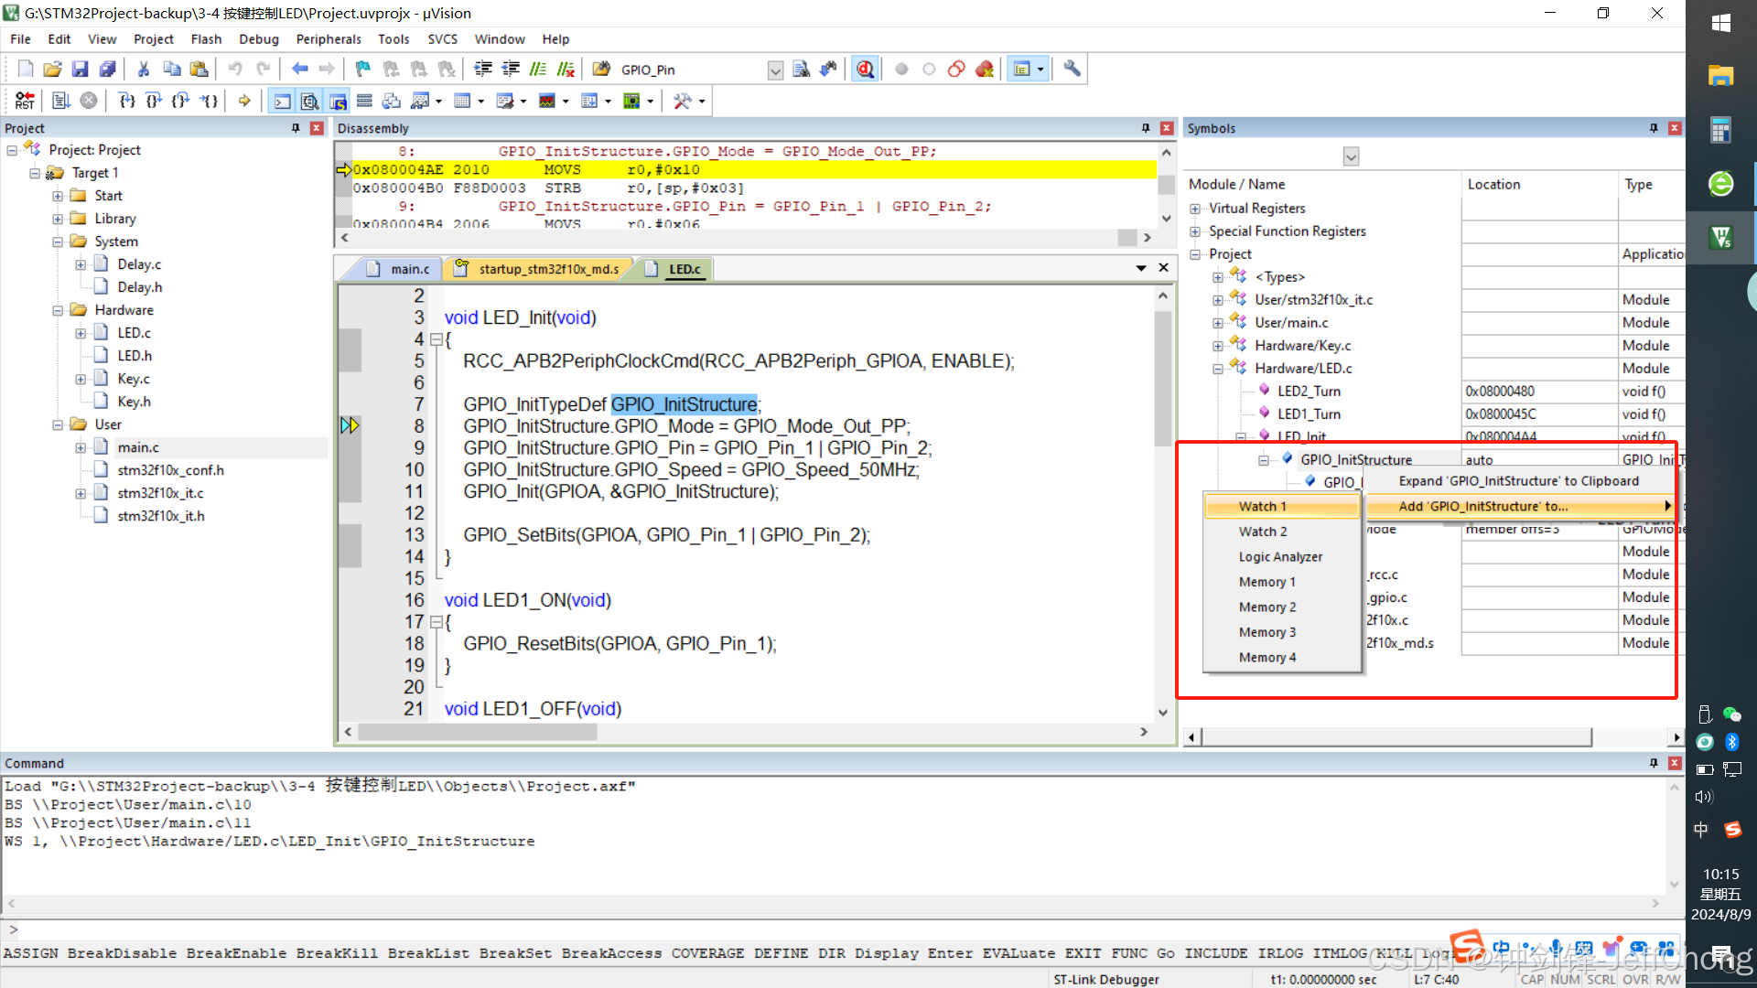The image size is (1757, 988).
Task: Click the Symbols panel pin icon
Action: (x=1655, y=128)
